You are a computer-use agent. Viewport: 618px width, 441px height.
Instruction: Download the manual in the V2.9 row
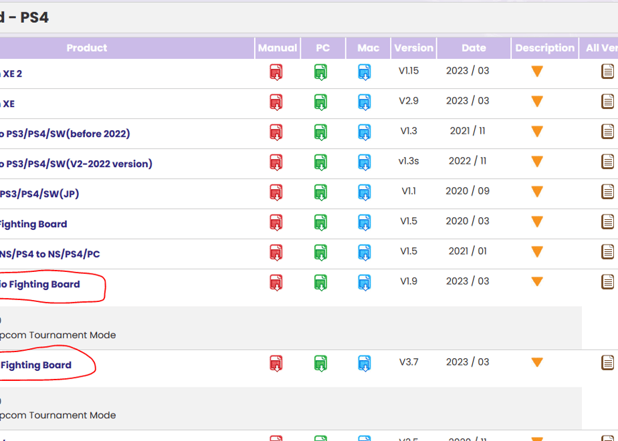coord(276,102)
